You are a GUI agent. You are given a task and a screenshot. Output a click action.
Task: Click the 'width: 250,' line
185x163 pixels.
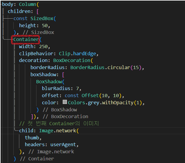tap(35, 47)
